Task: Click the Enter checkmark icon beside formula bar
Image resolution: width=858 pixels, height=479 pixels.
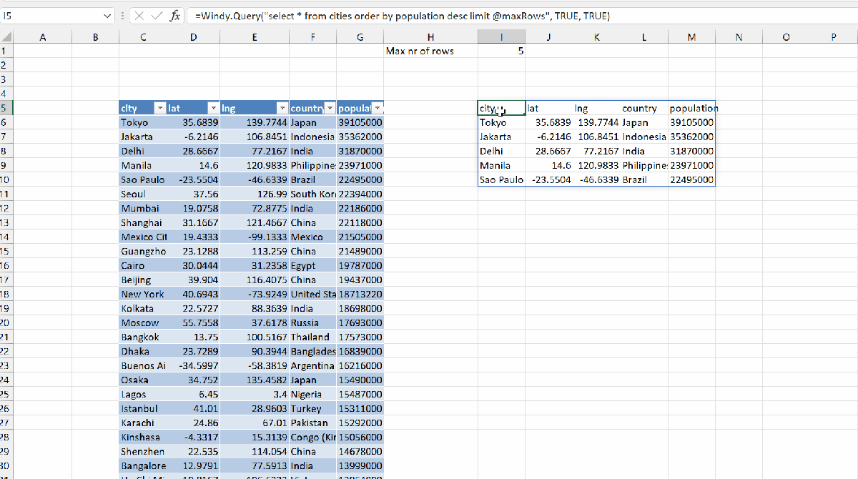Action: click(157, 16)
